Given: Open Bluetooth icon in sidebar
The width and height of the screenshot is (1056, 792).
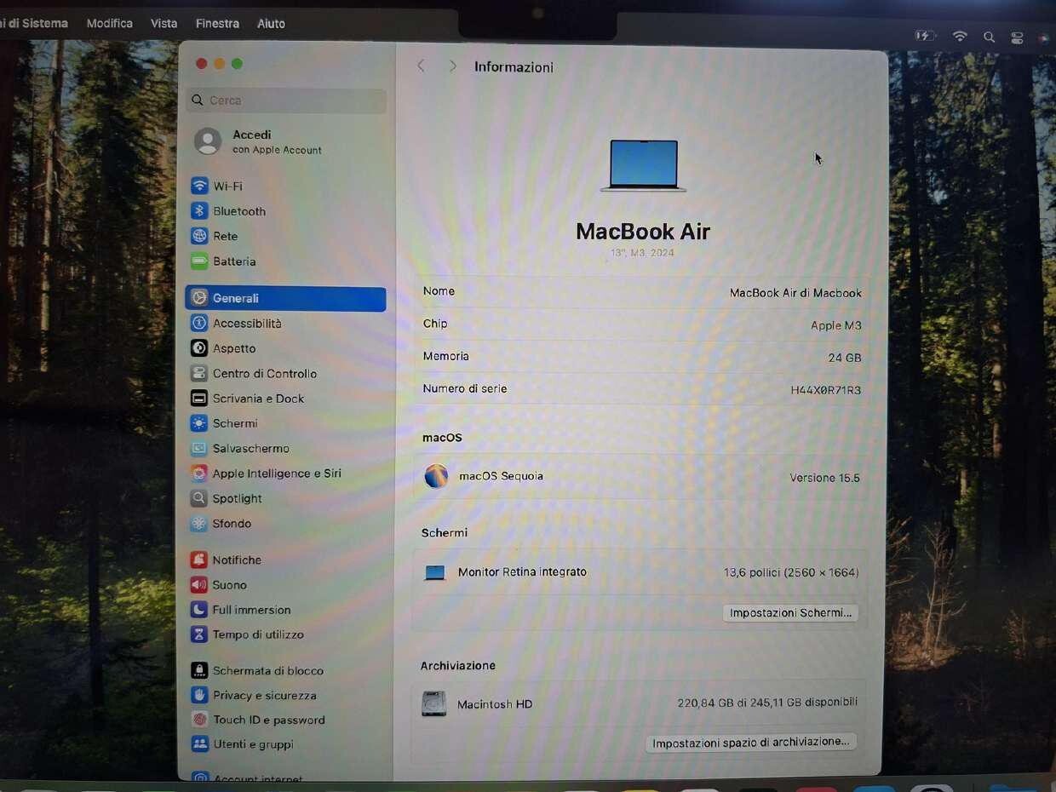Looking at the screenshot, I should (199, 210).
